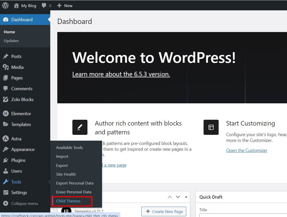This screenshot has height=217, width=287.
Task: Move widget up with the up chevron
Action: pos(170,197)
